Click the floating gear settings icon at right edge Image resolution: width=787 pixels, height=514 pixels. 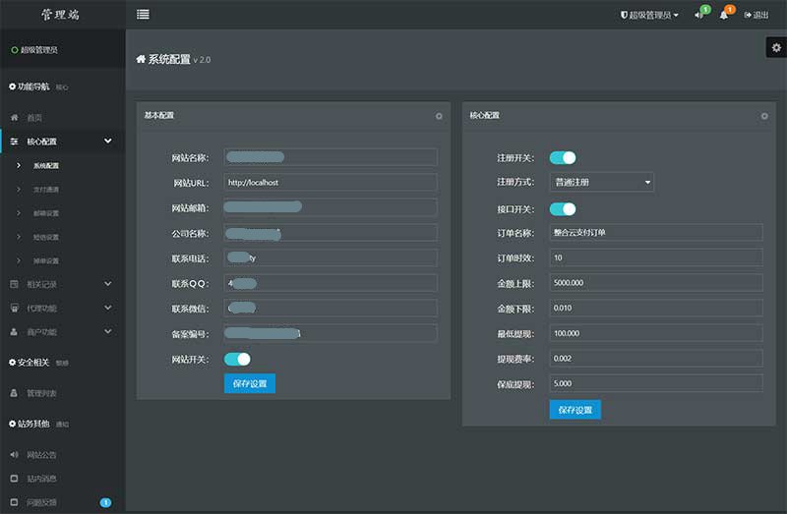click(774, 48)
